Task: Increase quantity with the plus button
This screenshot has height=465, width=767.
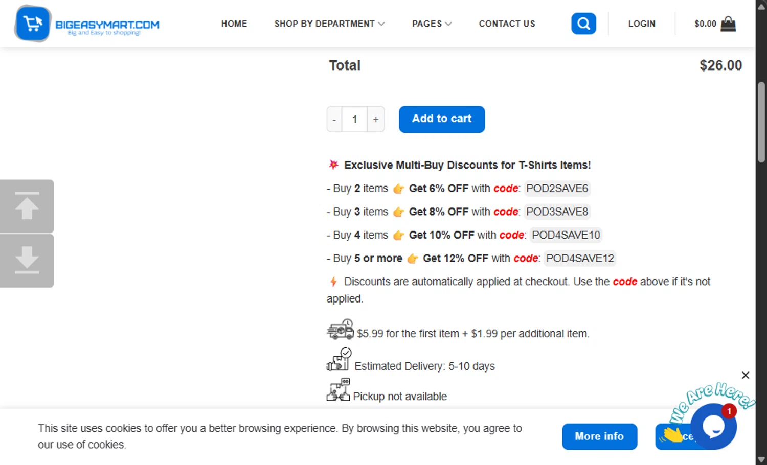Action: click(x=376, y=120)
